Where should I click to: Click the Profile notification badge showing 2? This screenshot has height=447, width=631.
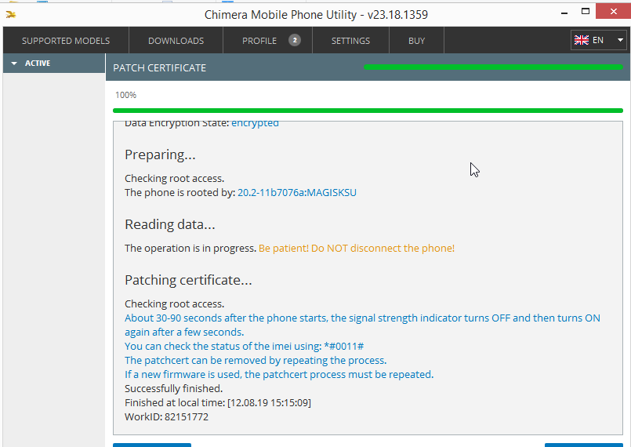[295, 40]
